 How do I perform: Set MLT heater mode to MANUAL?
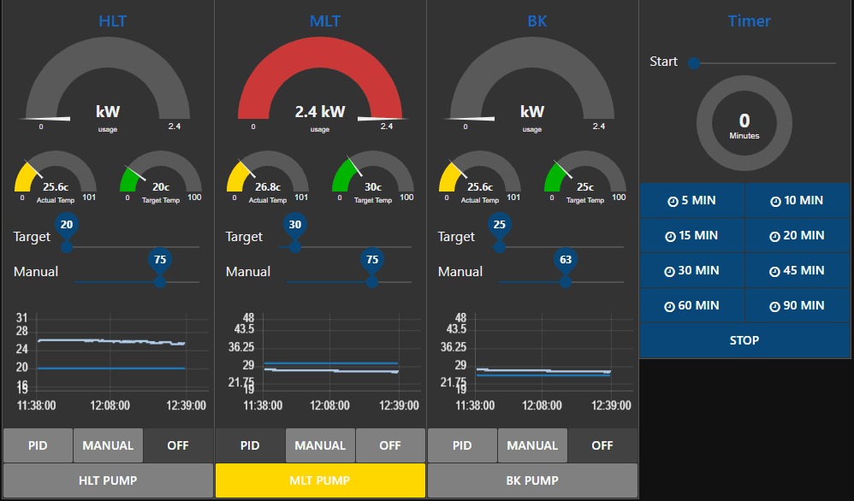320,445
